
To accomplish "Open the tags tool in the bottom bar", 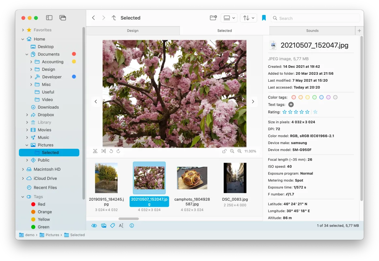I will coord(112,225).
